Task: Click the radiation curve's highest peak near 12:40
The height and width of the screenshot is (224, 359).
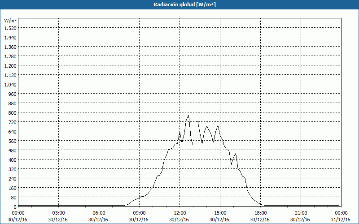Action: [188, 116]
